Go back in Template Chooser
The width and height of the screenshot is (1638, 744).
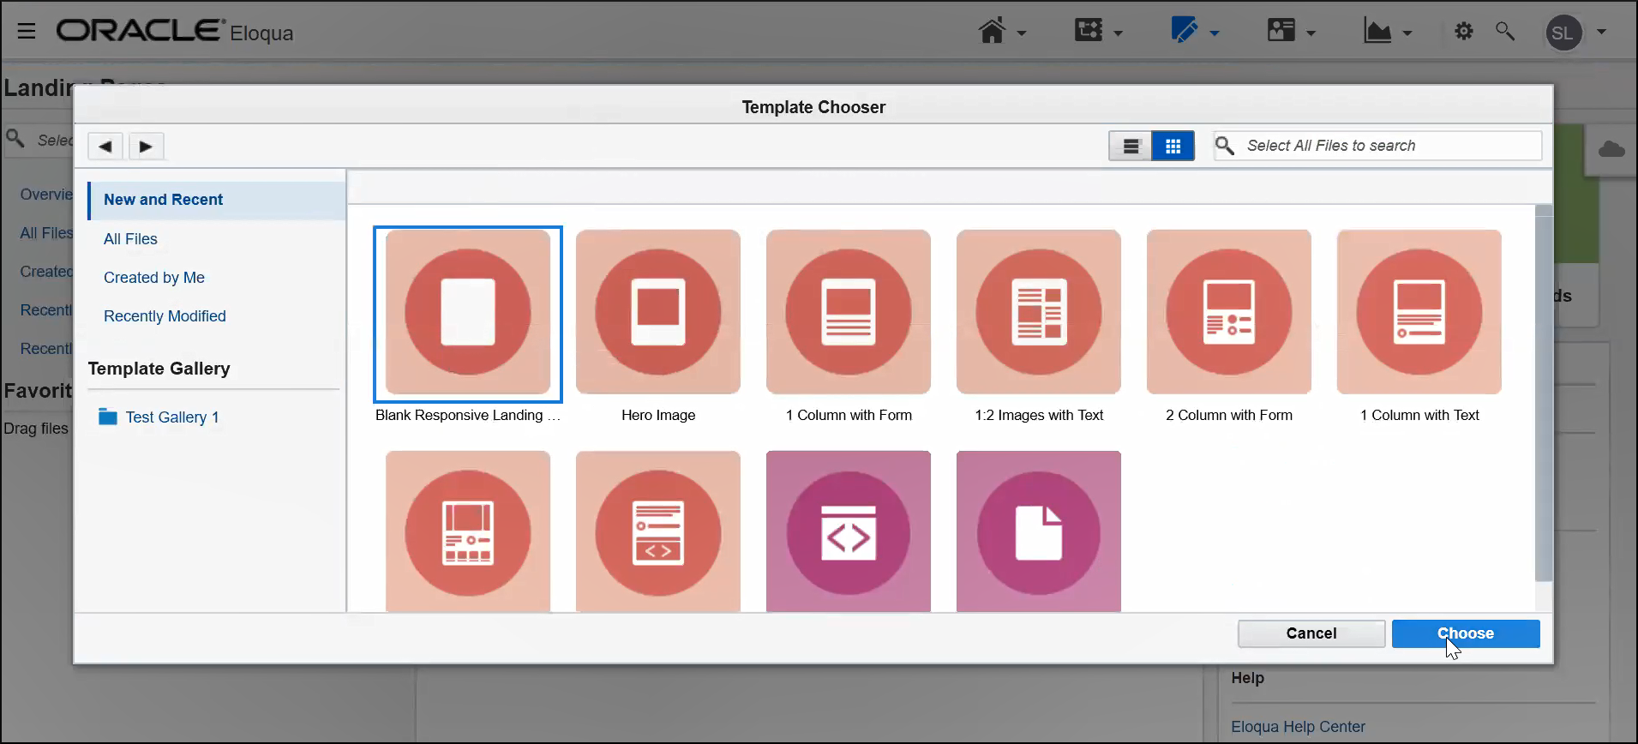[105, 147]
